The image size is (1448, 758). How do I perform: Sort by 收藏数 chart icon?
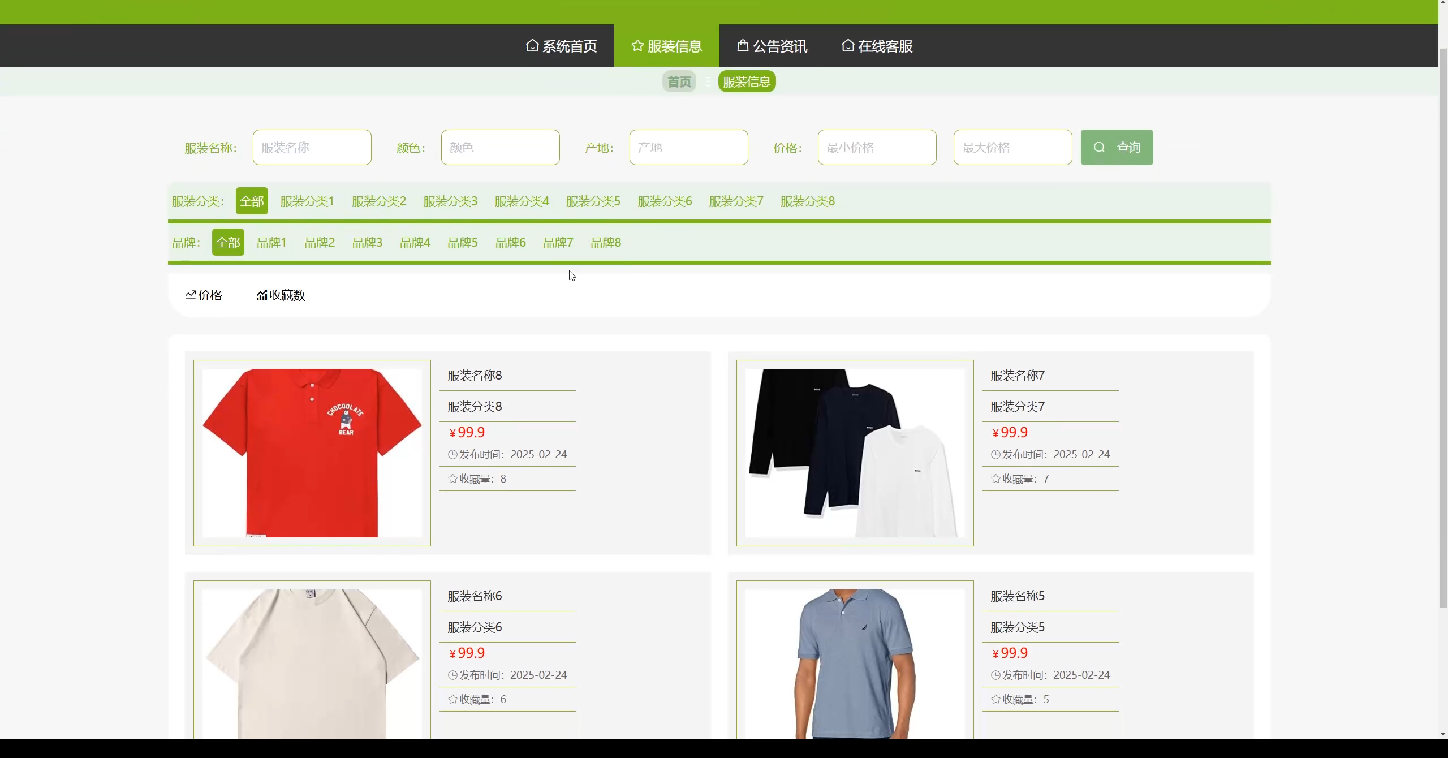coord(261,295)
